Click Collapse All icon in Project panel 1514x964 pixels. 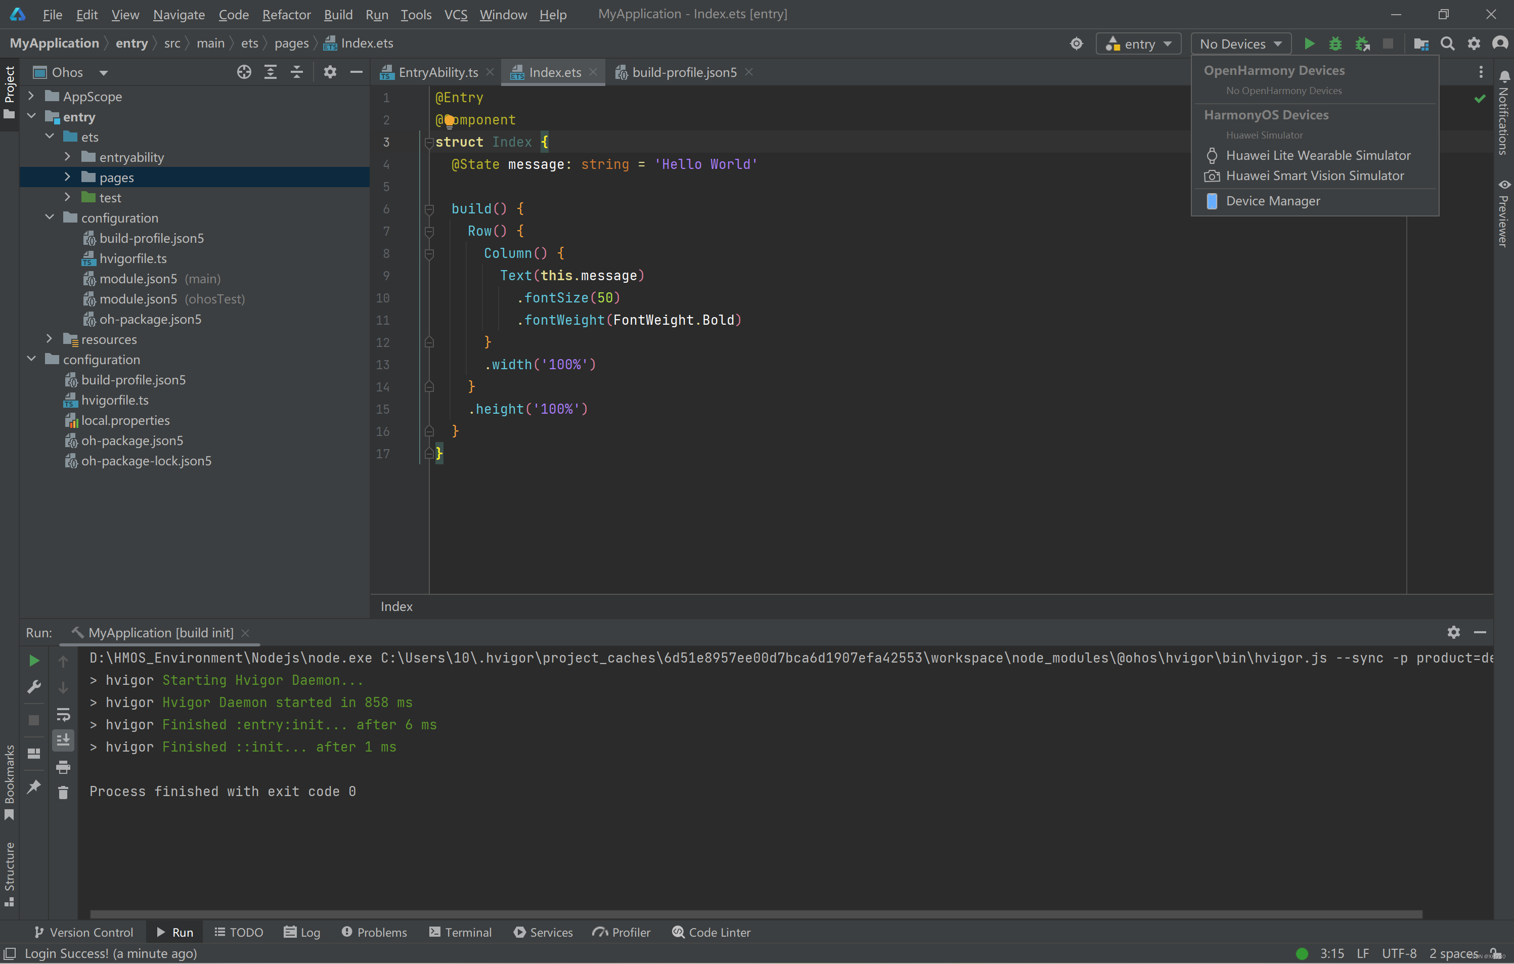[x=297, y=72]
